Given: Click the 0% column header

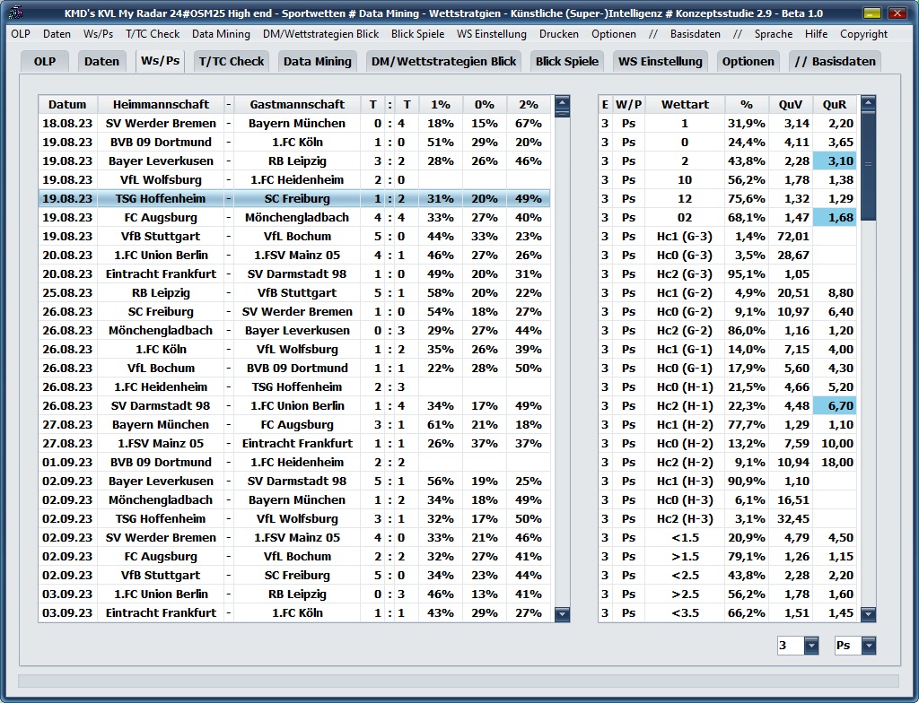Looking at the screenshot, I should point(484,105).
